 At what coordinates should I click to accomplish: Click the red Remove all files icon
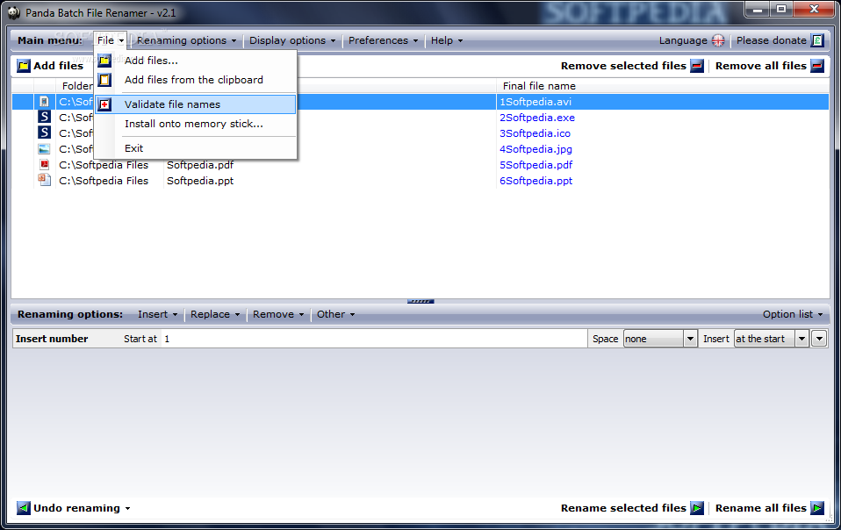click(x=817, y=66)
